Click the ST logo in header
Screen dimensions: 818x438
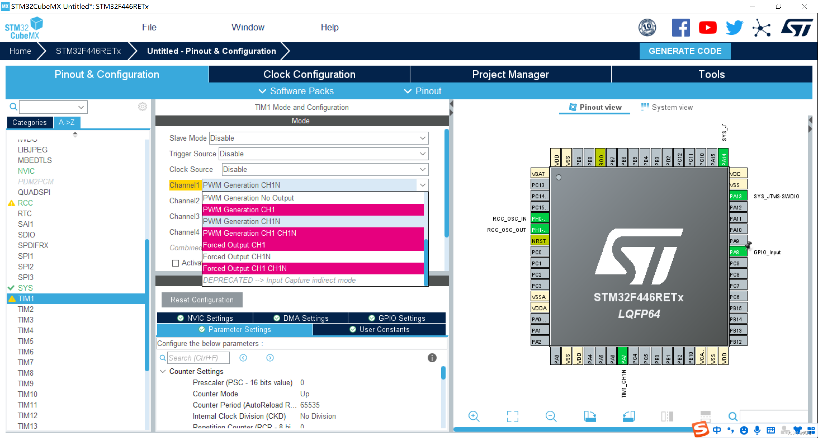click(797, 28)
